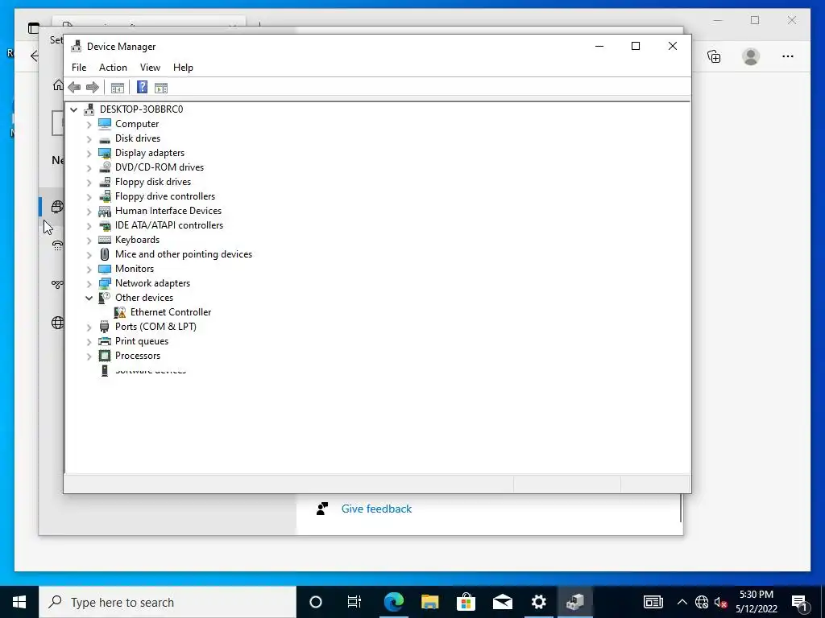Click the taskbar search box

(x=168, y=602)
